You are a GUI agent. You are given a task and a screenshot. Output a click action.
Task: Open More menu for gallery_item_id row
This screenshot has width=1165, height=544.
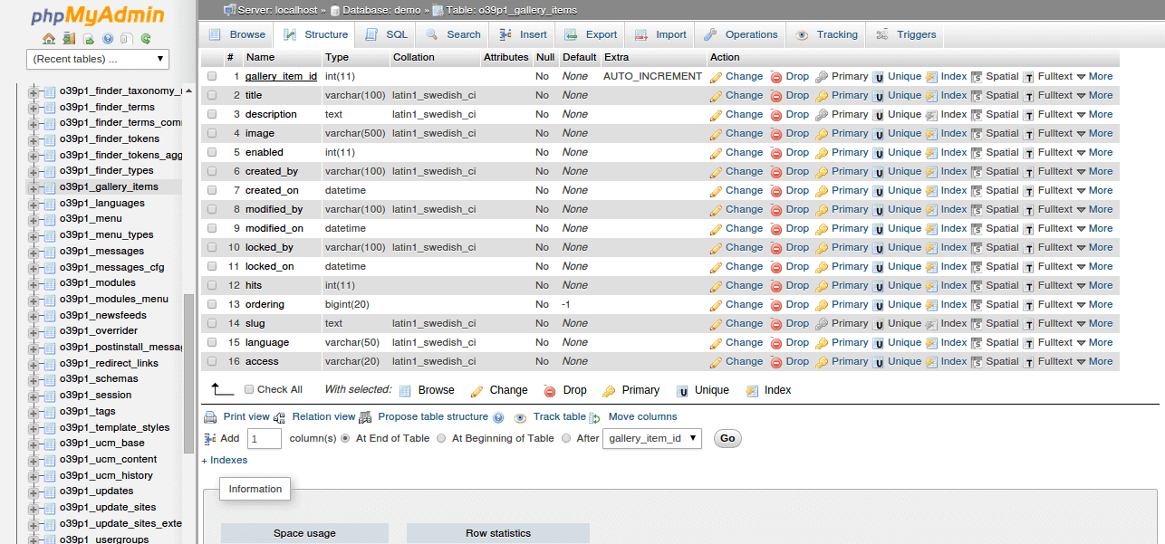[x=1094, y=76]
